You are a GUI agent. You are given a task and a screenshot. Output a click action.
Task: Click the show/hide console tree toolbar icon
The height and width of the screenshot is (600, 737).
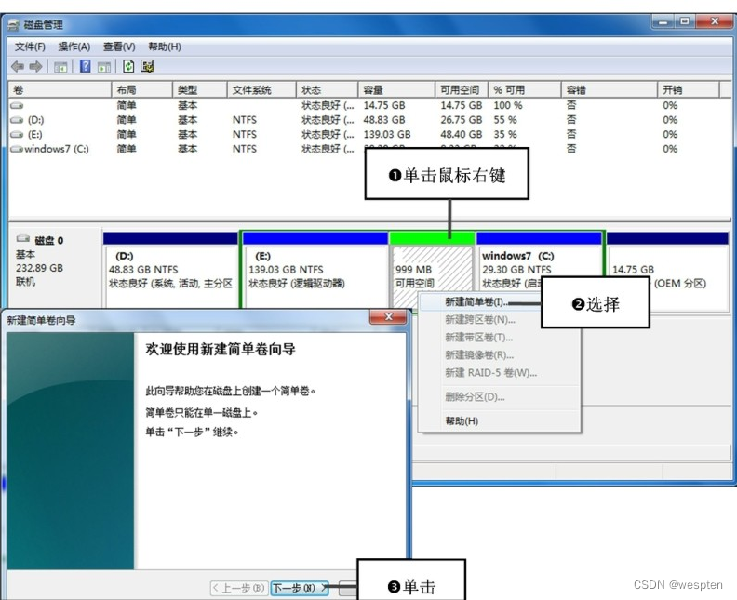coord(60,67)
